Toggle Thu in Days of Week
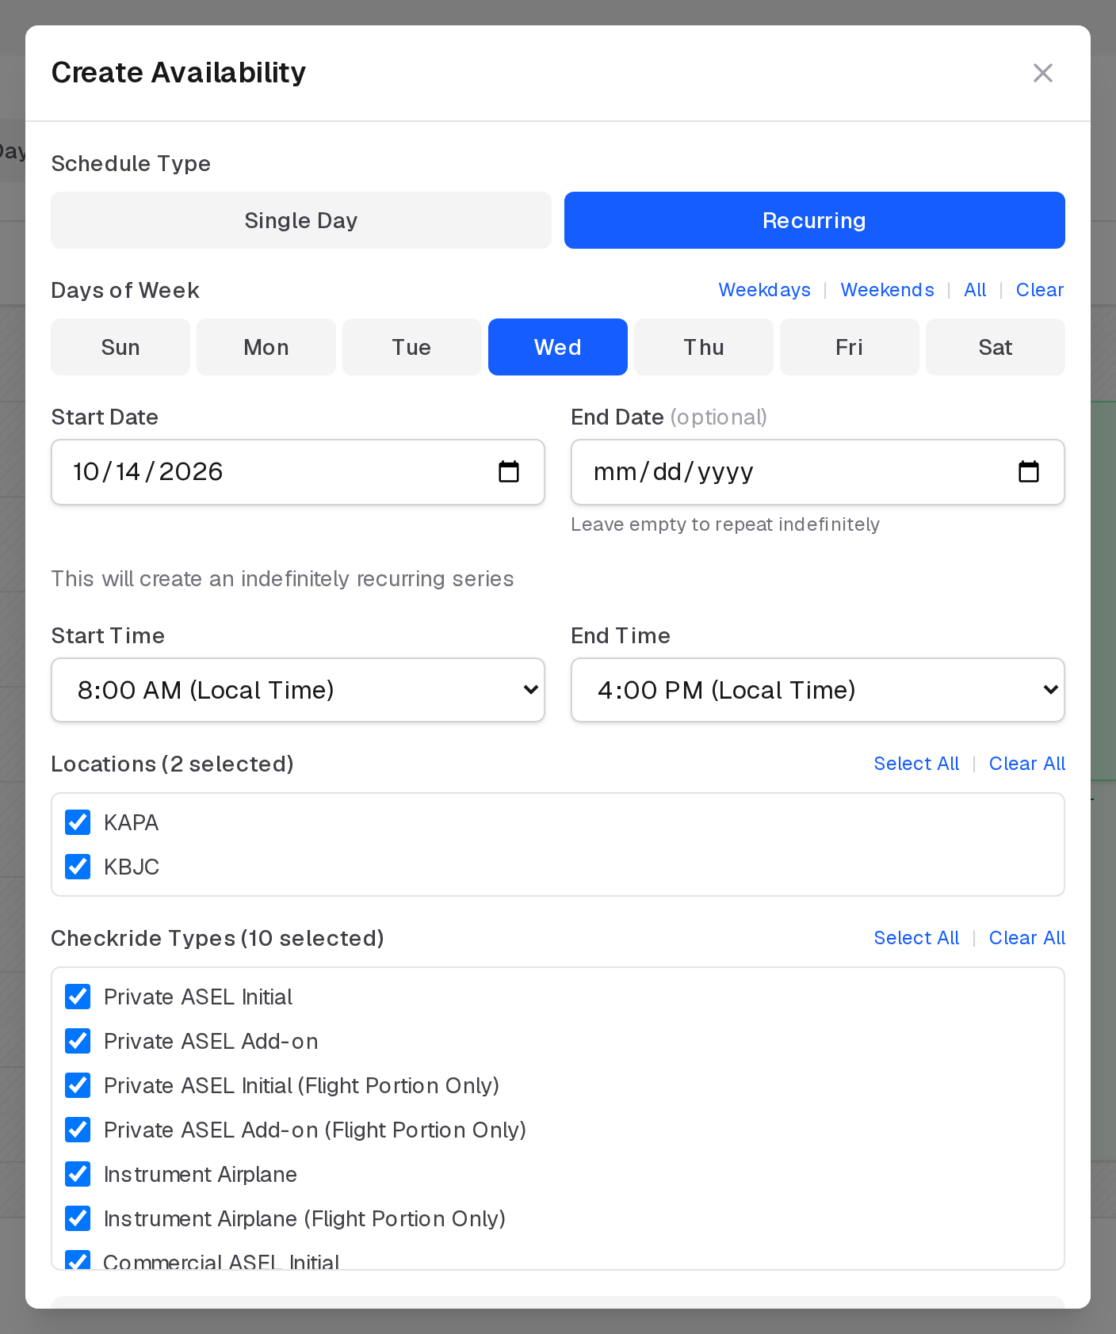 704,347
